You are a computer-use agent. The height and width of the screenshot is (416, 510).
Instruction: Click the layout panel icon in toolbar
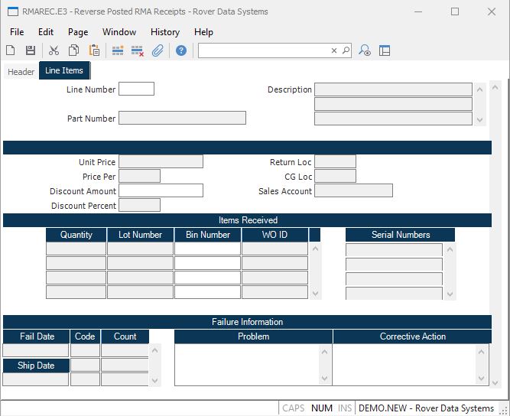(385, 50)
